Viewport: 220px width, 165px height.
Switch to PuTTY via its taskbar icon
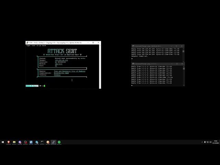(x=54, y=142)
